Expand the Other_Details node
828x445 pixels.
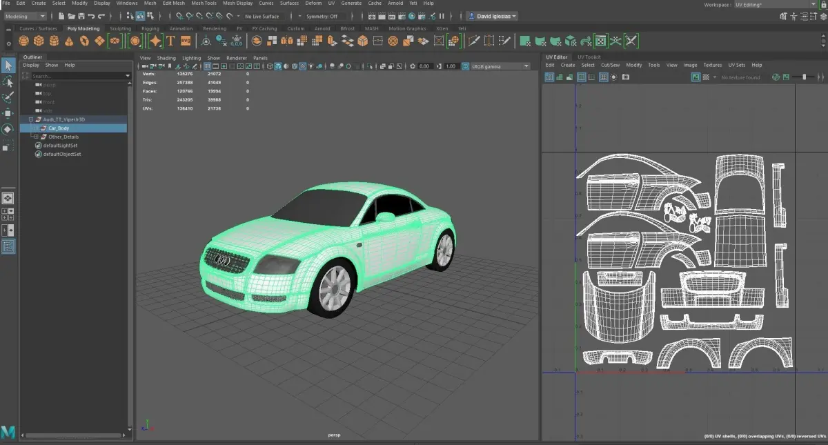point(35,137)
